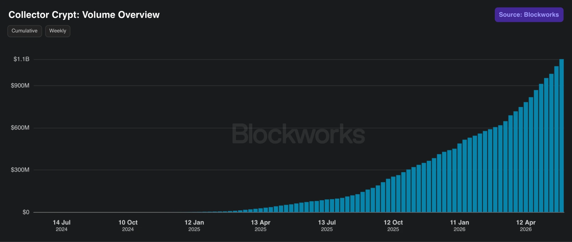Click the $1.1B y-axis label
The image size is (572, 242).
click(x=21, y=59)
